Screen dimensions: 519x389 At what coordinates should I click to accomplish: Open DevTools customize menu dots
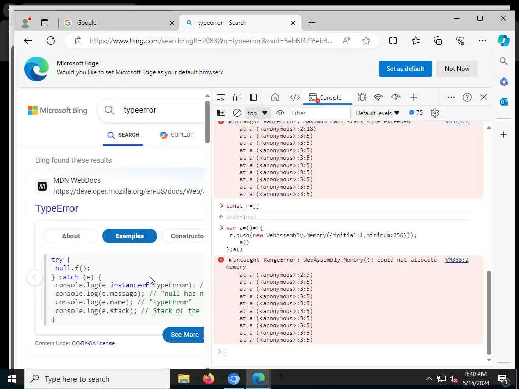click(451, 98)
